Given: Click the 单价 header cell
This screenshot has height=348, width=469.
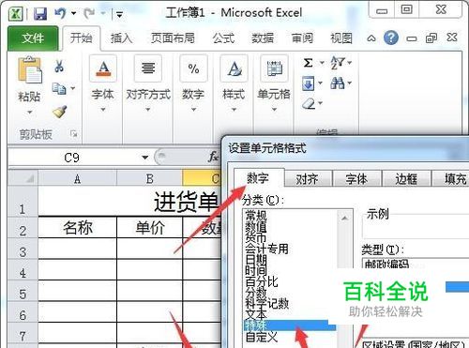Looking at the screenshot, I should [150, 227].
